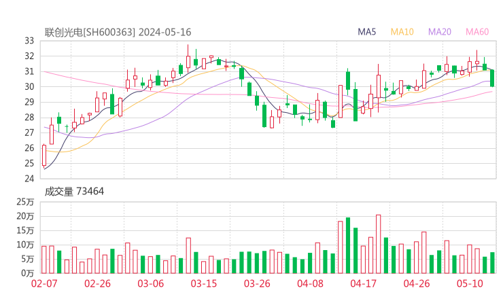503x299 pixels.
Task: Click the price axis value 26
Action: click(x=29, y=148)
